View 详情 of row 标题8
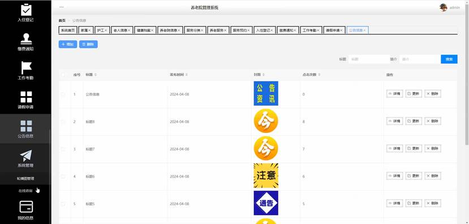Image resolution: width=469 pixels, height=224 pixels. click(394, 121)
